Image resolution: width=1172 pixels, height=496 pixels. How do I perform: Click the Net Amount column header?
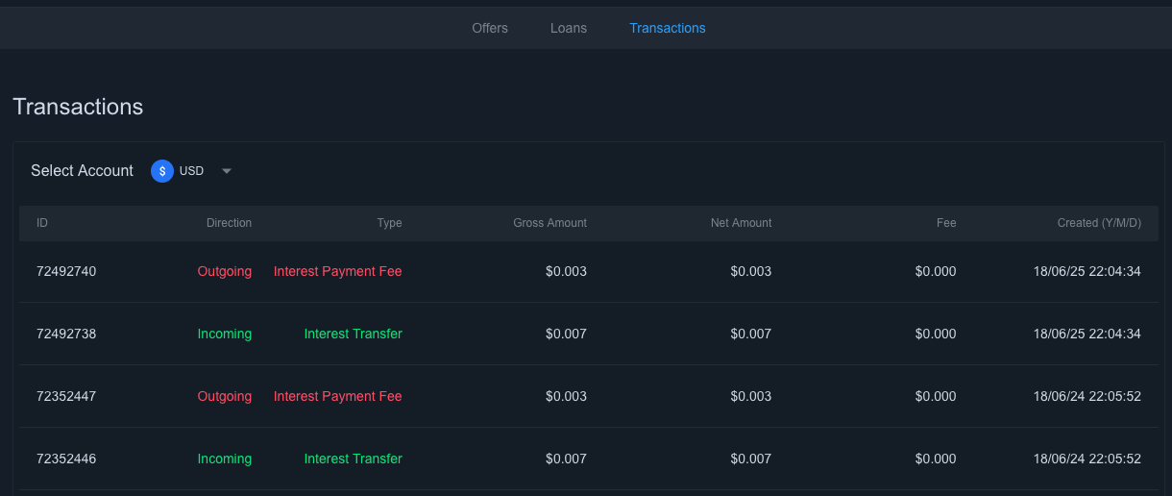[741, 223]
